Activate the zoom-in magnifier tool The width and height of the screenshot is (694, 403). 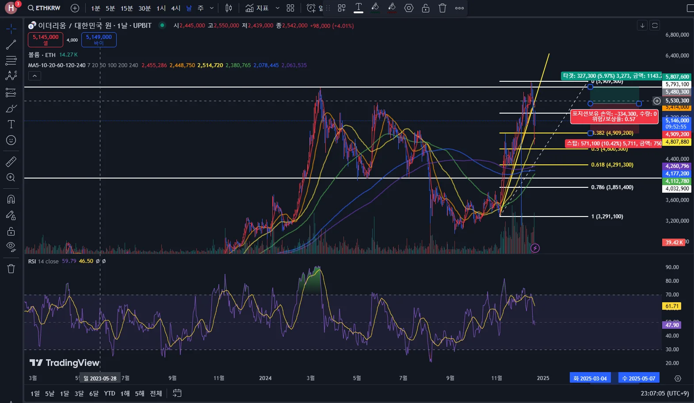[x=11, y=178]
